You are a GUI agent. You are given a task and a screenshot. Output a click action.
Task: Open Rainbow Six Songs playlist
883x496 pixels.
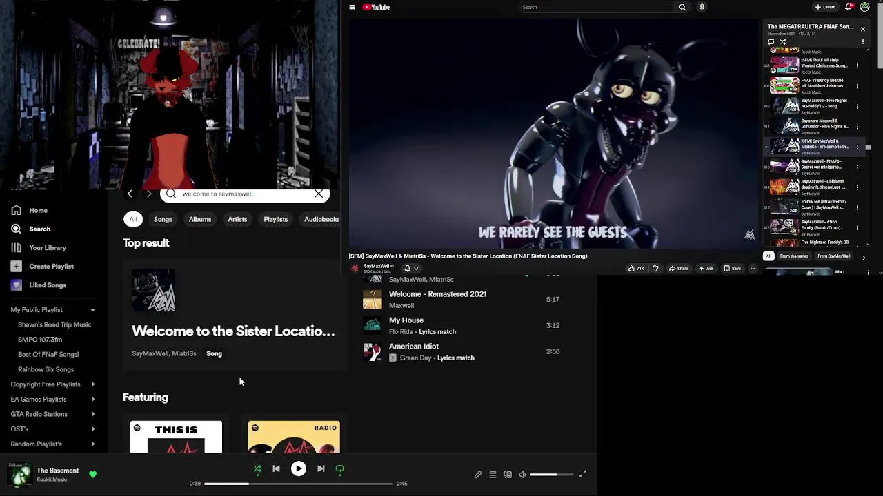click(x=46, y=369)
